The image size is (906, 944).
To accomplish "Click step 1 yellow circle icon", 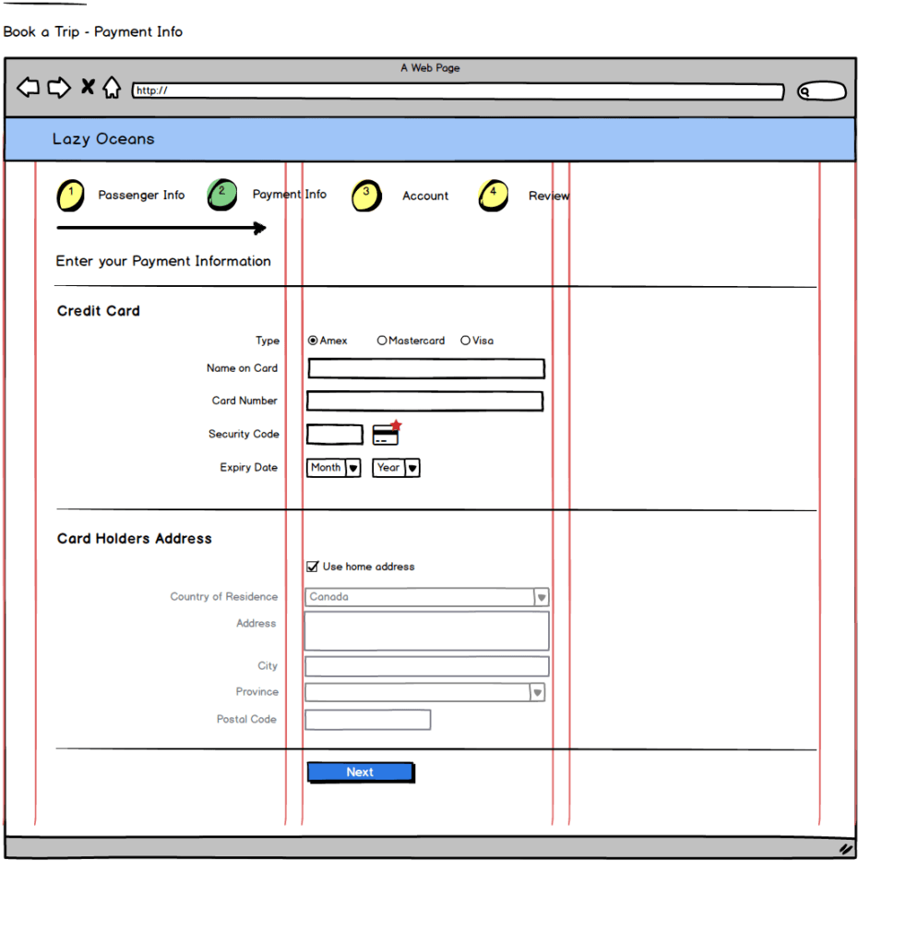I will [x=71, y=196].
